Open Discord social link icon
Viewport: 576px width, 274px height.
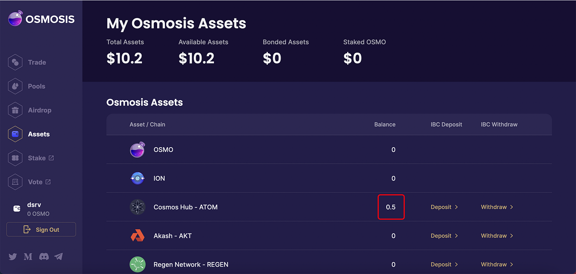pyautogui.click(x=44, y=257)
